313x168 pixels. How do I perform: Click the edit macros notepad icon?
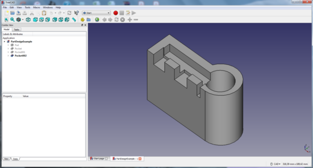pyautogui.click(x=128, y=13)
